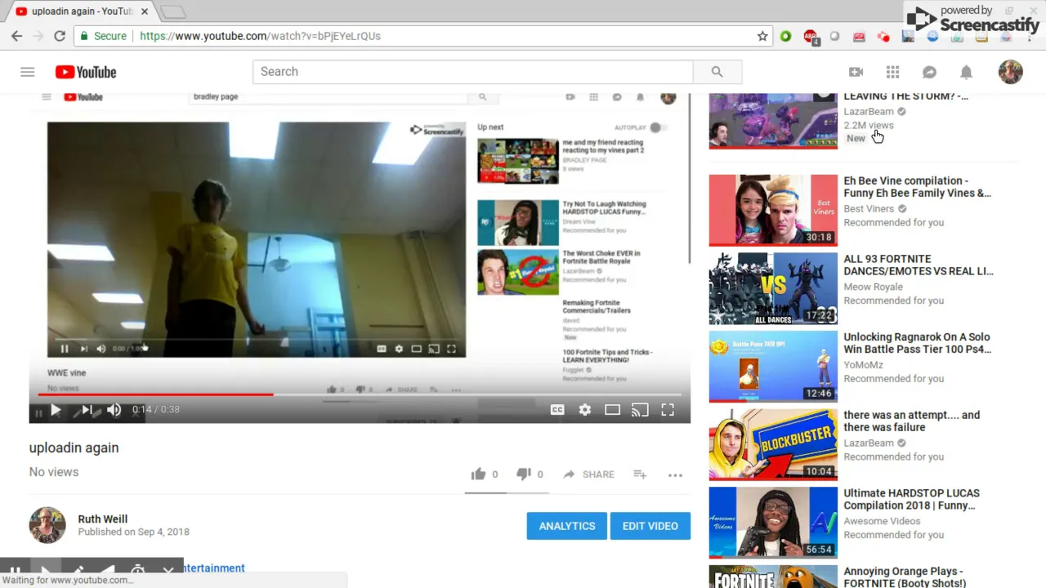Click the Best Viners channel name

[x=869, y=208]
